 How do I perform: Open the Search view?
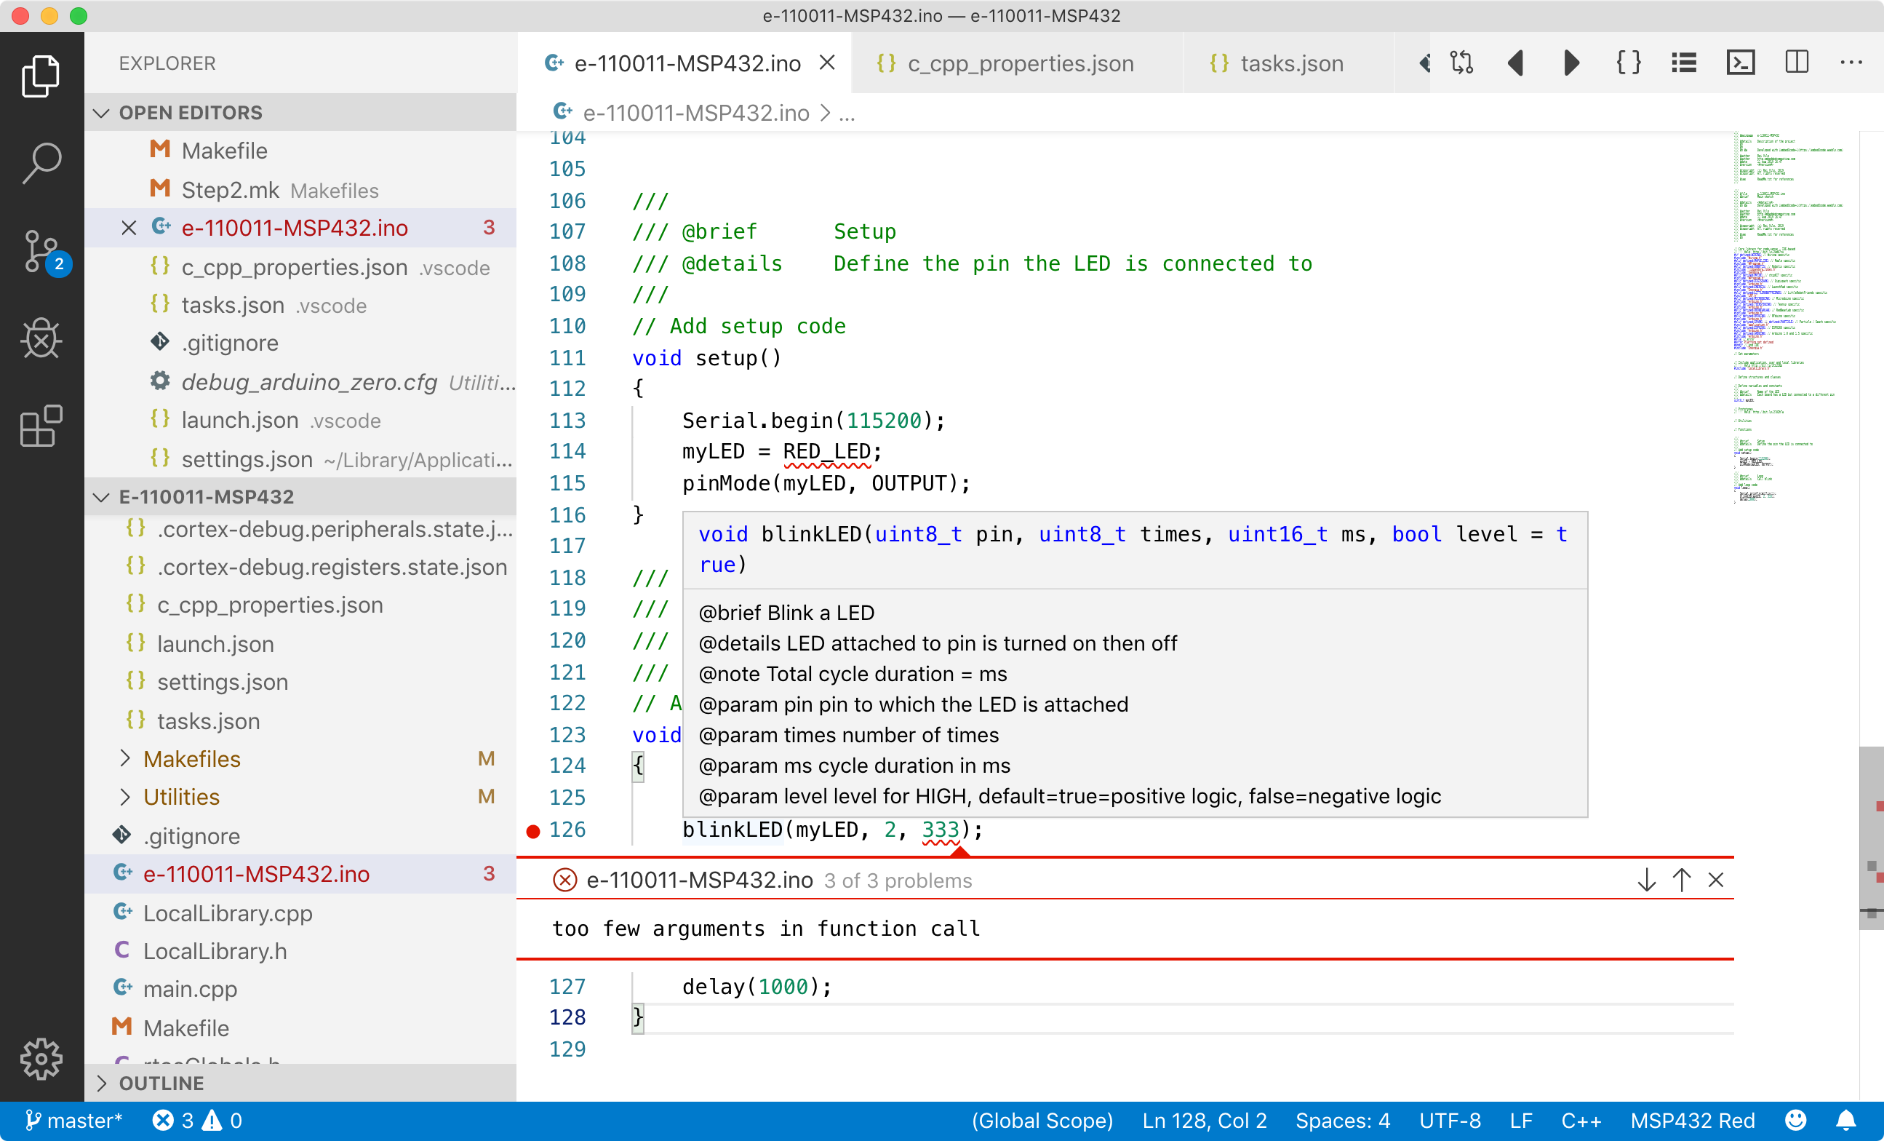(x=41, y=162)
